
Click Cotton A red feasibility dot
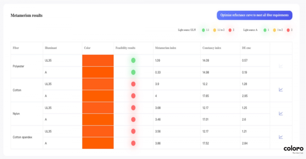(133, 96)
